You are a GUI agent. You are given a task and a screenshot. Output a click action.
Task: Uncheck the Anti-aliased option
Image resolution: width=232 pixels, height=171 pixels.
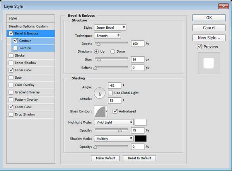tap(115, 111)
